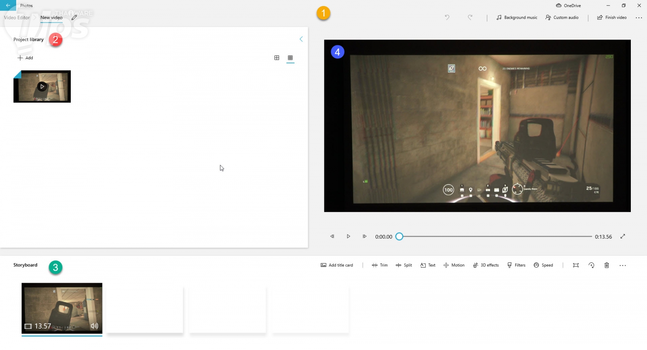Redo the last edit
Viewport: 647px width, 350px height.
tap(470, 17)
